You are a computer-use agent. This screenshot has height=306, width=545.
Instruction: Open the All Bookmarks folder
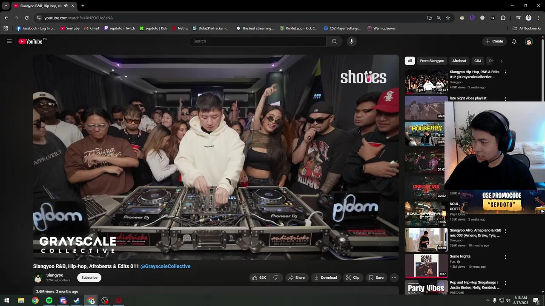pos(527,28)
